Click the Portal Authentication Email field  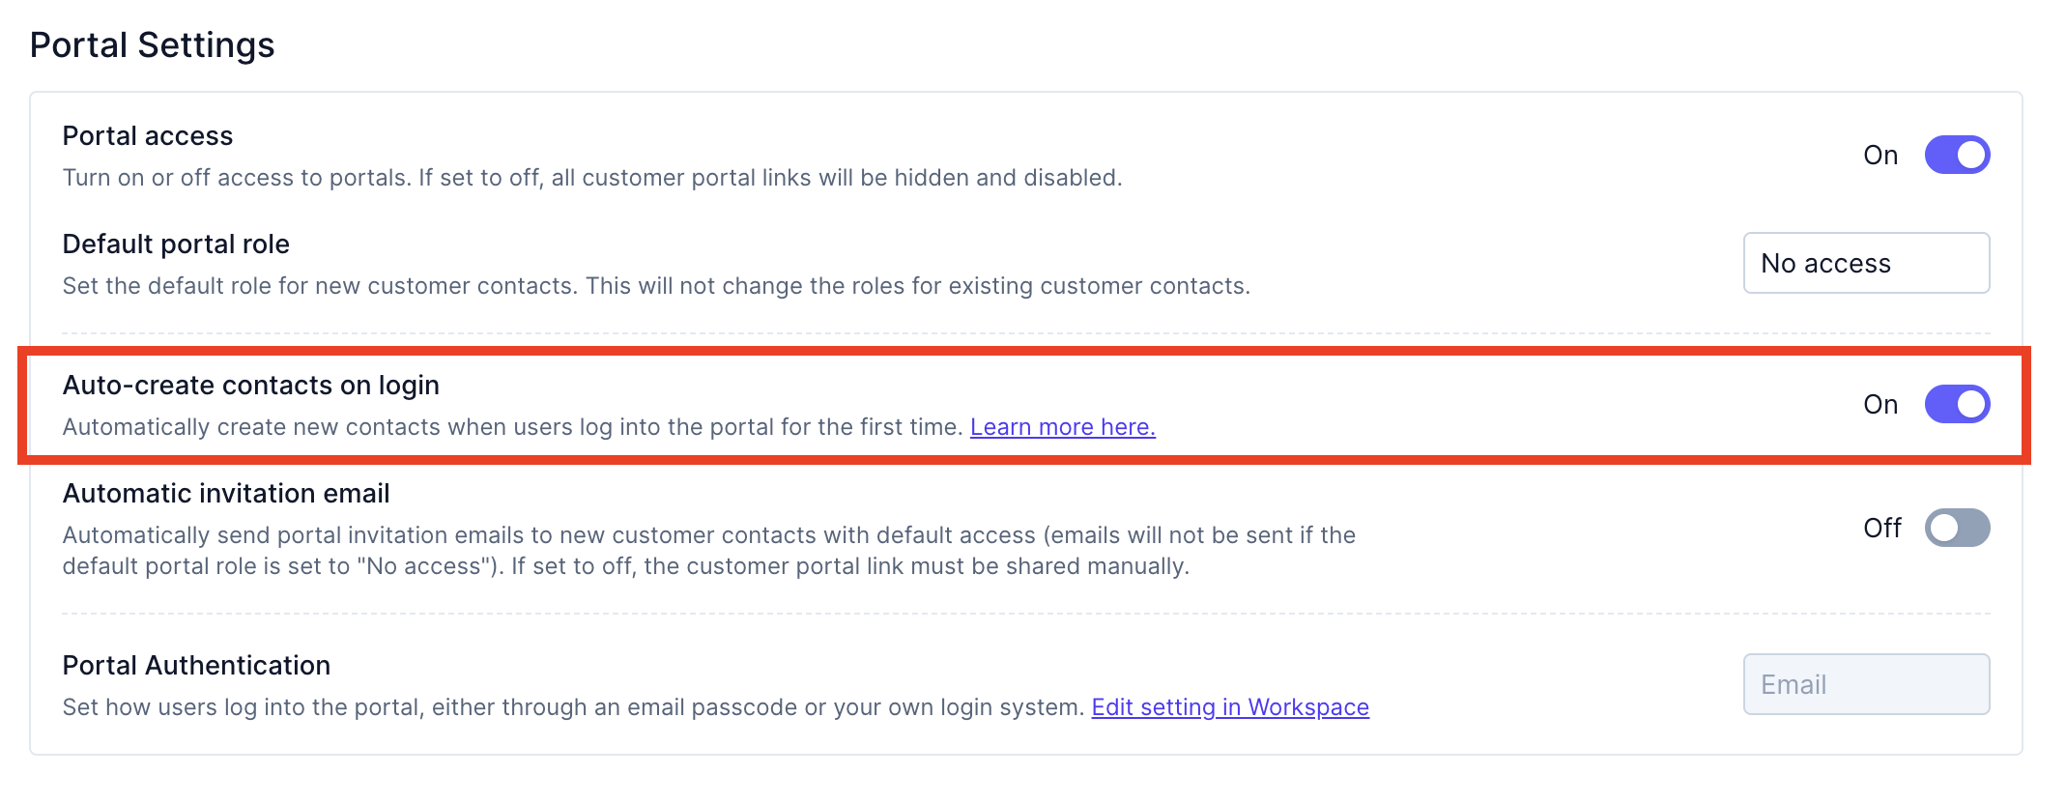[1865, 684]
